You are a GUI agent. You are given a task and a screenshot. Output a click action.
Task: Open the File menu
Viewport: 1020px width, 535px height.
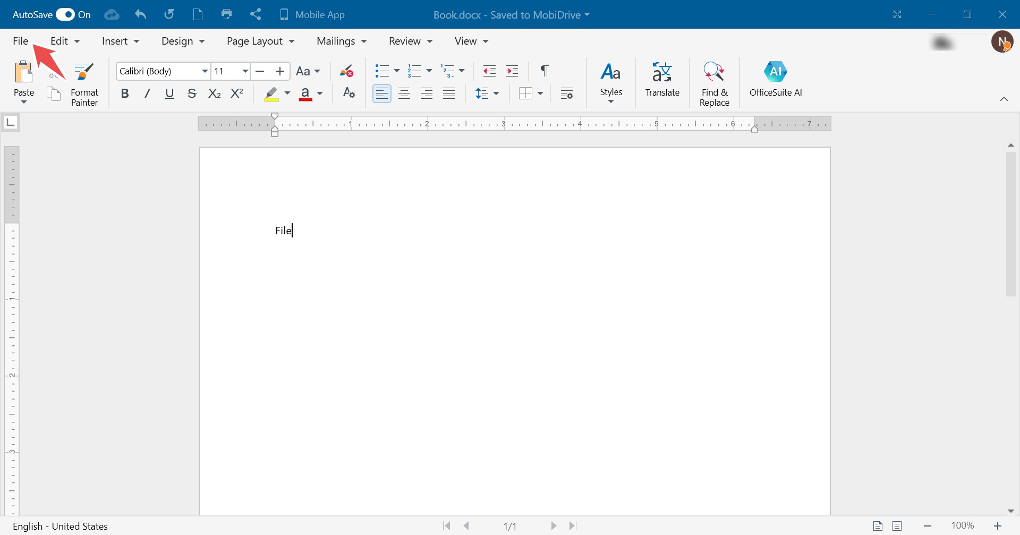[21, 41]
